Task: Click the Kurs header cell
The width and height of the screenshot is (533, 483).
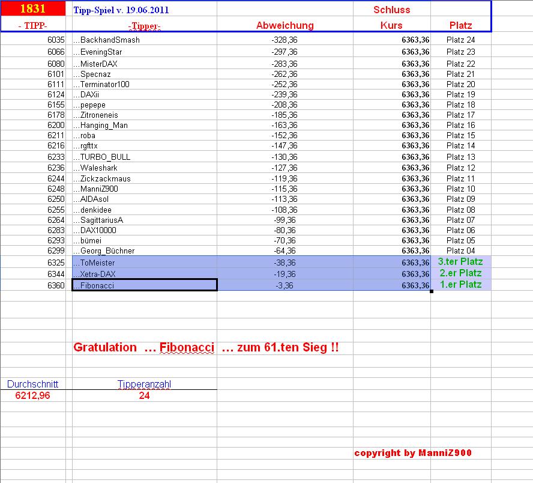Action: [391, 25]
